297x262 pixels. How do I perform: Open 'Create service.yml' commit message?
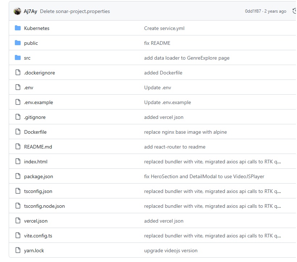click(x=164, y=28)
